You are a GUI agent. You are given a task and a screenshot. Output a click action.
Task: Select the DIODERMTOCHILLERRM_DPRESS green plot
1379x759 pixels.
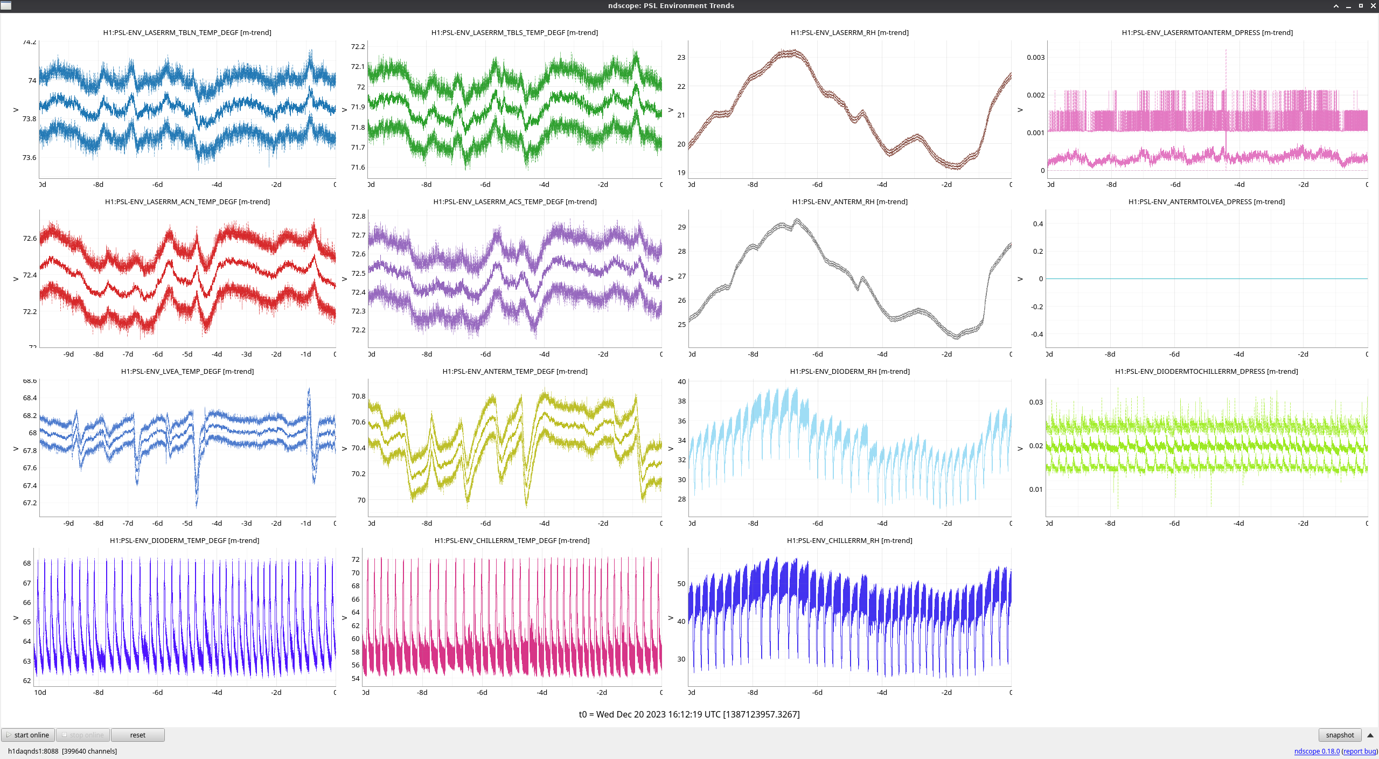(1207, 448)
